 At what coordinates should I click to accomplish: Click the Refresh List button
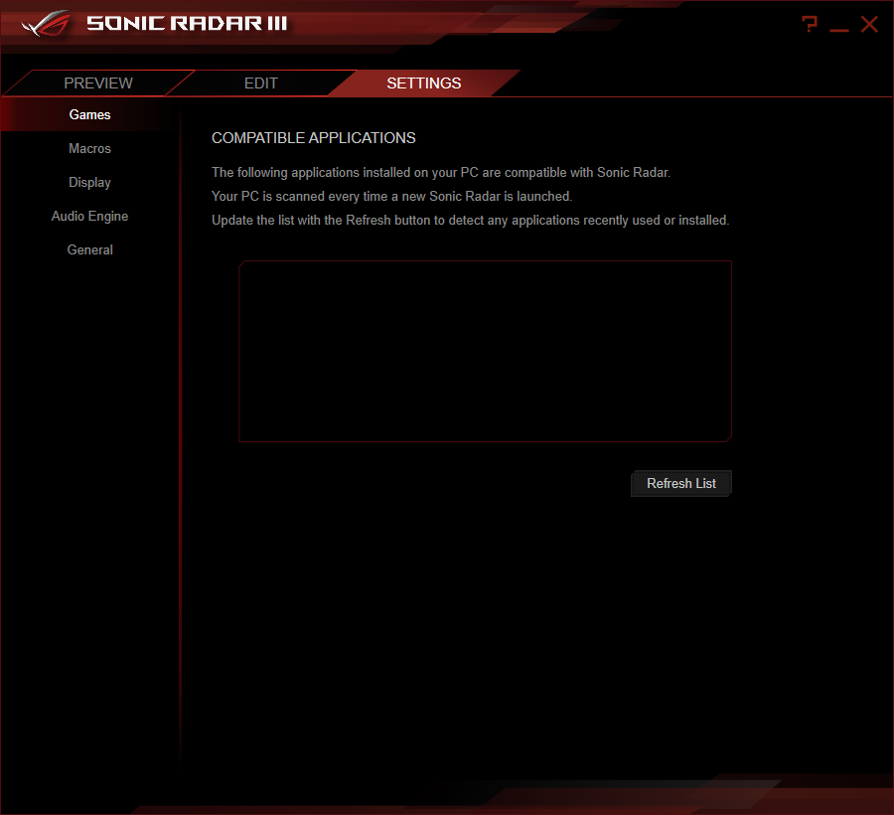coord(680,484)
